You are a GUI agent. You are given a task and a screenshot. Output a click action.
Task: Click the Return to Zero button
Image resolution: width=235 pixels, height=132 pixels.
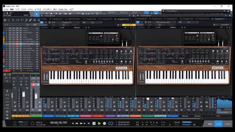88,124
